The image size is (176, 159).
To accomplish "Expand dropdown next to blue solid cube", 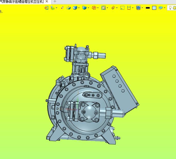I will pyautogui.click(x=79, y=8).
